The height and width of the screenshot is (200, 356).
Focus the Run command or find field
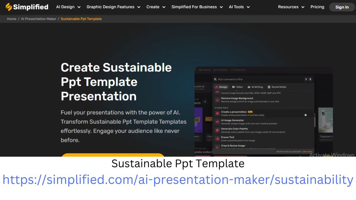pyautogui.click(x=259, y=79)
